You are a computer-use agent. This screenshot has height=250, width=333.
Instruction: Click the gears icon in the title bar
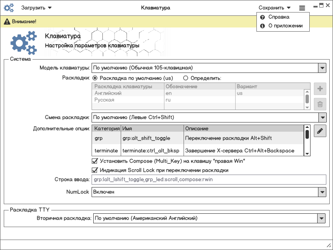point(9,7)
